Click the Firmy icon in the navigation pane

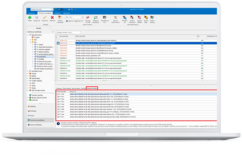(29, 116)
